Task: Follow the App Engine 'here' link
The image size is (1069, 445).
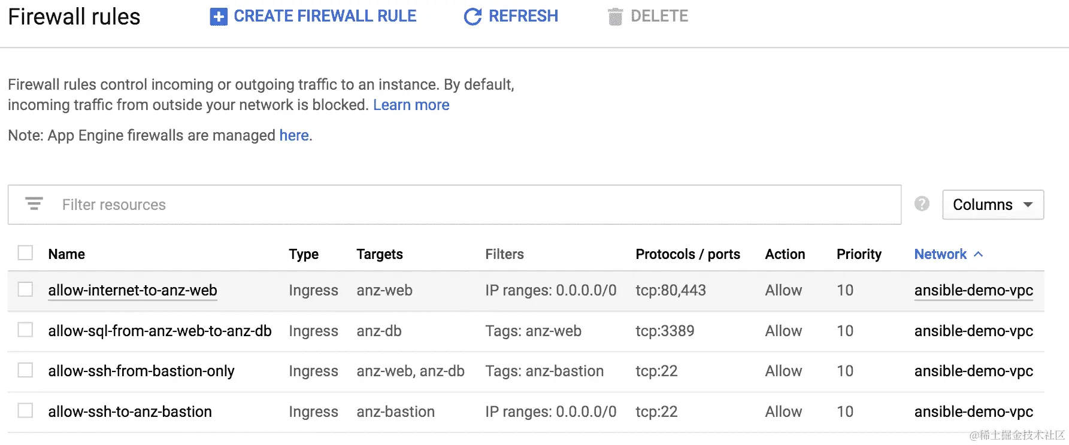Action: point(294,135)
